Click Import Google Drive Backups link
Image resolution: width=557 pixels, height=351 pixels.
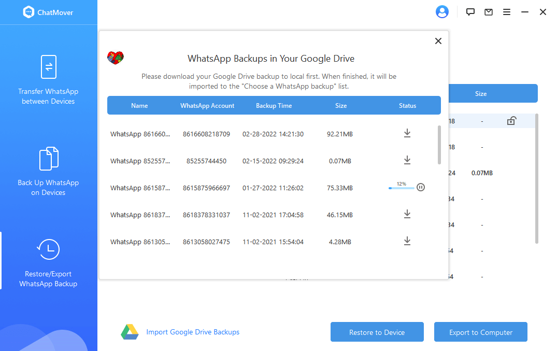click(193, 332)
